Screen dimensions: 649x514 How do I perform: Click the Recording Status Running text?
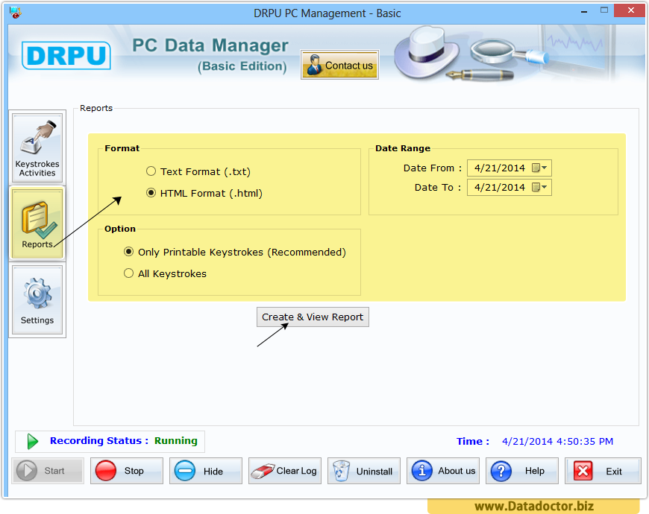tap(123, 440)
